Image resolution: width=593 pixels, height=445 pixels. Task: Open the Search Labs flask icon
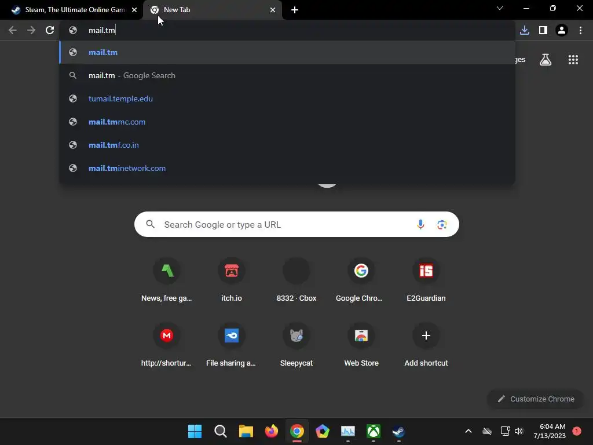tap(546, 60)
